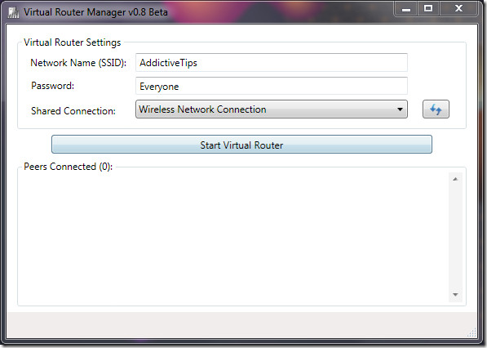The height and width of the screenshot is (348, 487).
Task: Click Start Virtual Router button
Action: click(241, 145)
